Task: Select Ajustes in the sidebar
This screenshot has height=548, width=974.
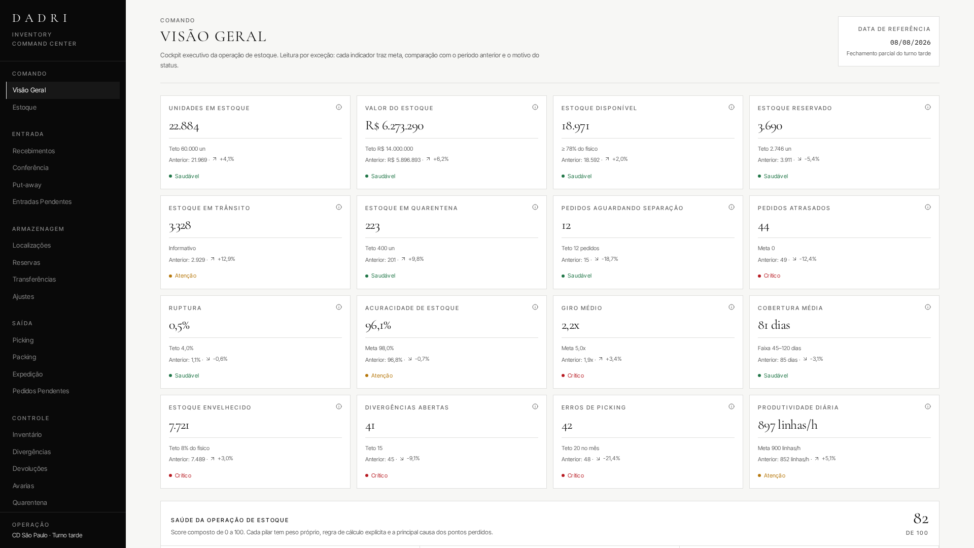Action: tap(63, 297)
